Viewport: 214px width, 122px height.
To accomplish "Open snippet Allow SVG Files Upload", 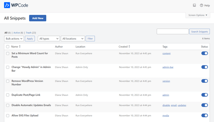I will pos(25,115).
